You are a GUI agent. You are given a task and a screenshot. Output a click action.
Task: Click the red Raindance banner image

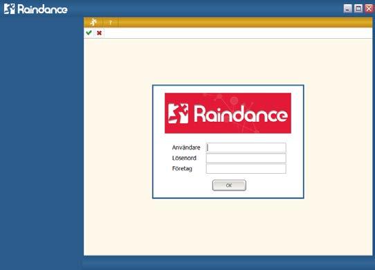[x=228, y=113]
